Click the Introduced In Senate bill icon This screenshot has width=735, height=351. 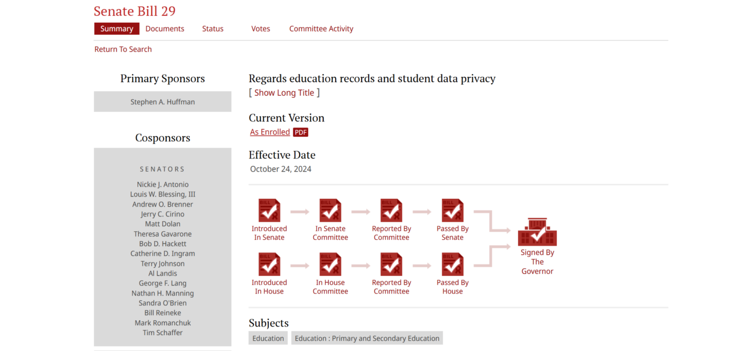(x=269, y=210)
